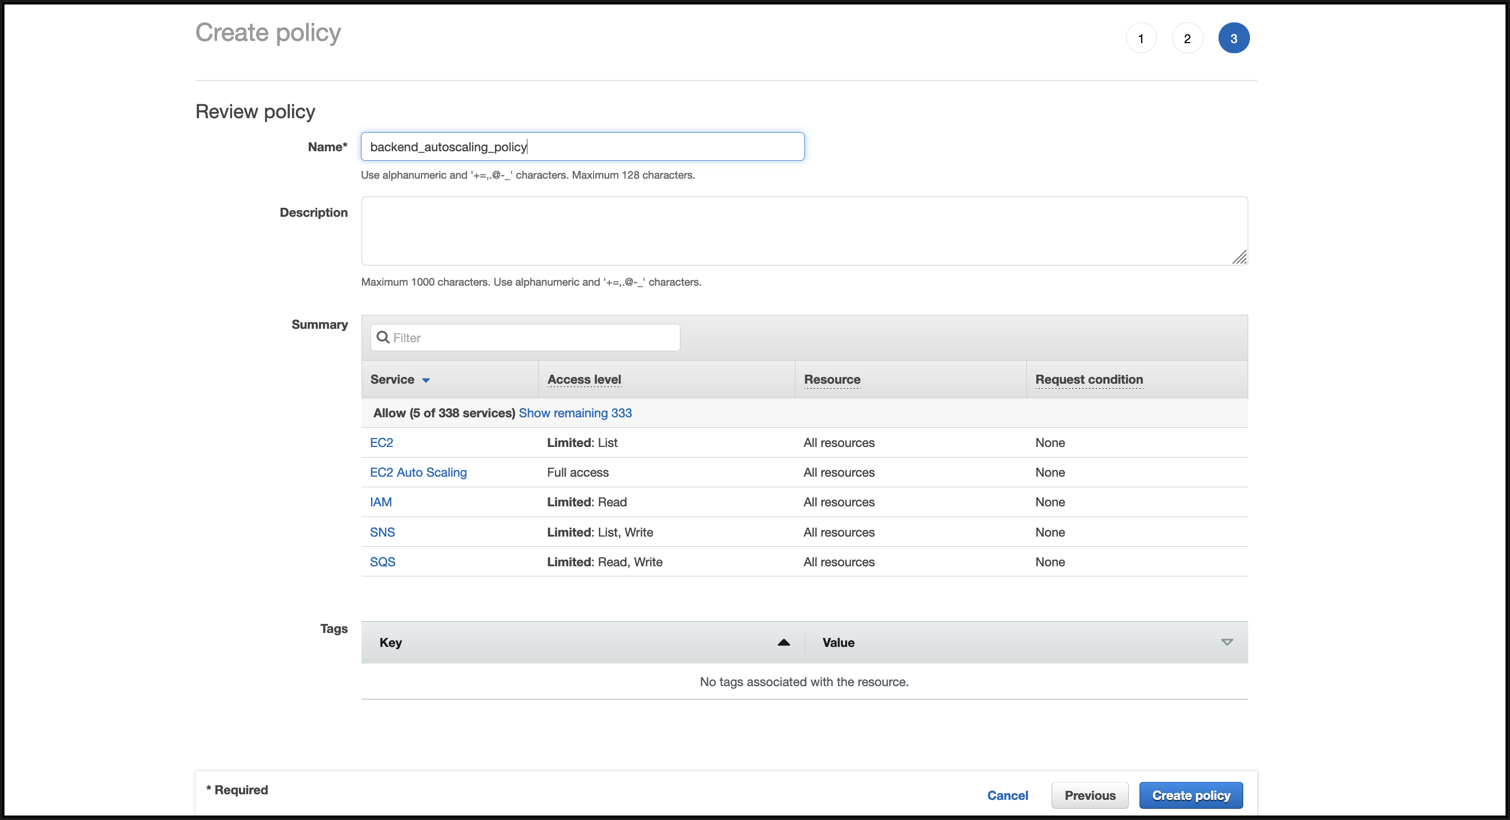Click the SQS service link
This screenshot has width=1510, height=820.
pyautogui.click(x=383, y=561)
